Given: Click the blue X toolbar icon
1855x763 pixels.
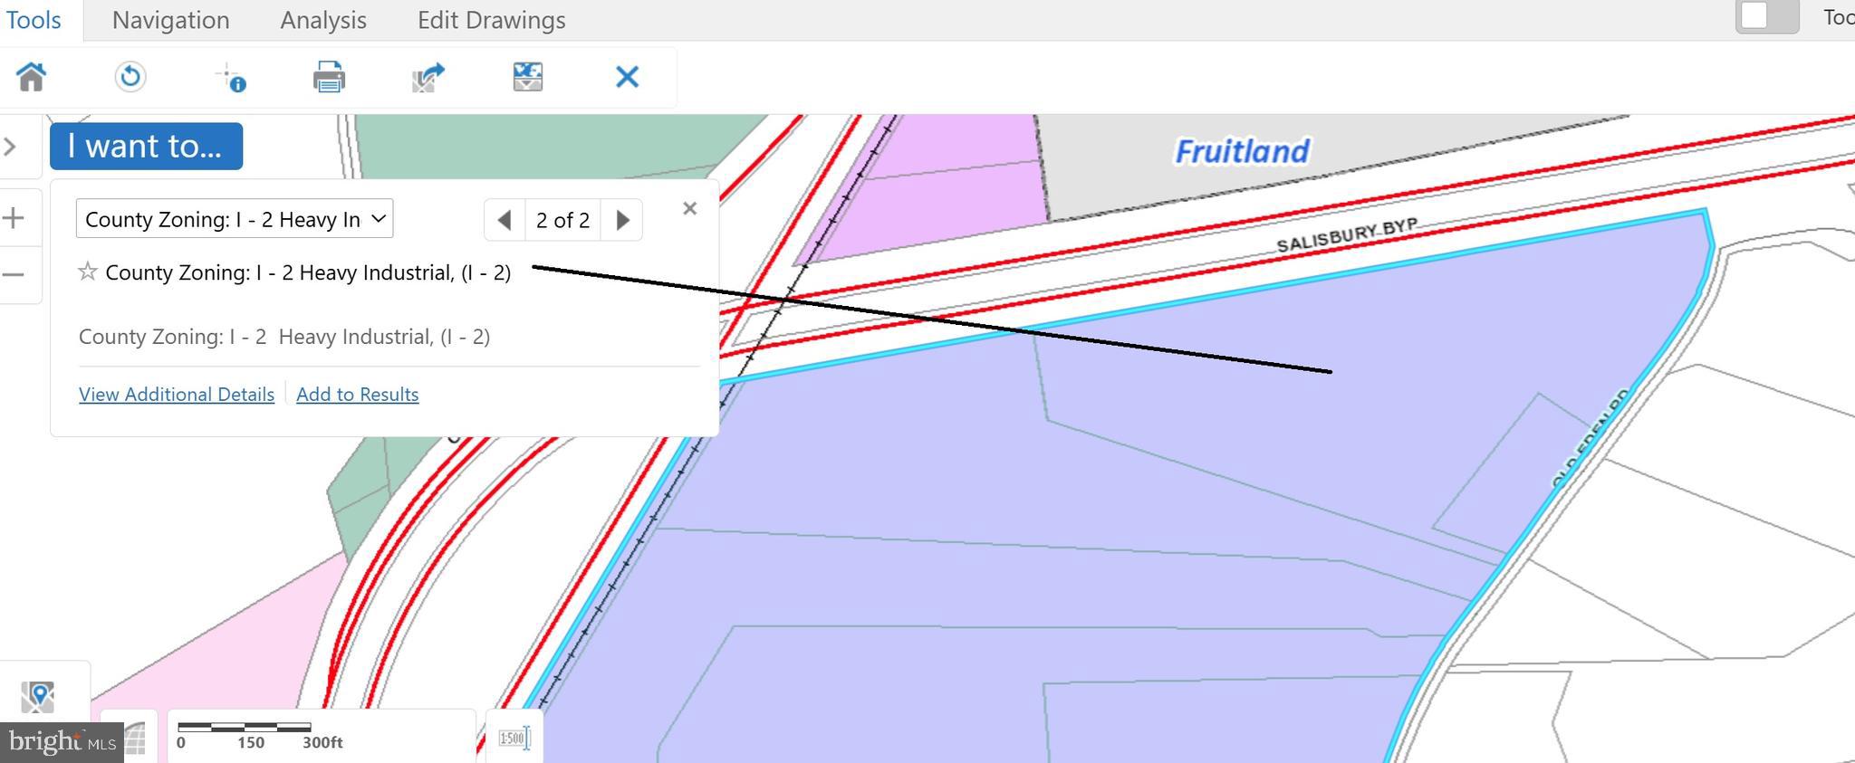Looking at the screenshot, I should pos(627,78).
